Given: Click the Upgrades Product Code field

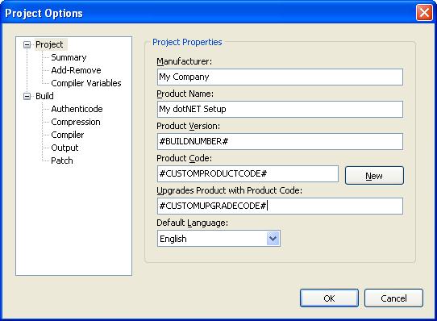Looking at the screenshot, I should (x=280, y=206).
